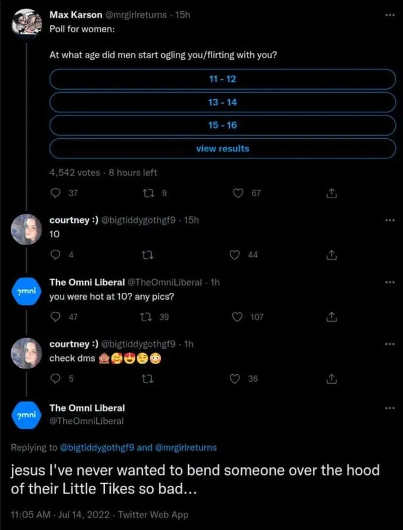Click the reply icon showing 47 replies
The width and height of the screenshot is (403, 530).
[x=55, y=317]
